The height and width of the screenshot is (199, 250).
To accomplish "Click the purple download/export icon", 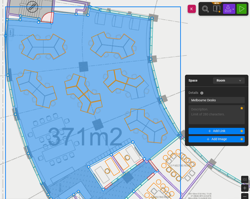I will point(227,9).
